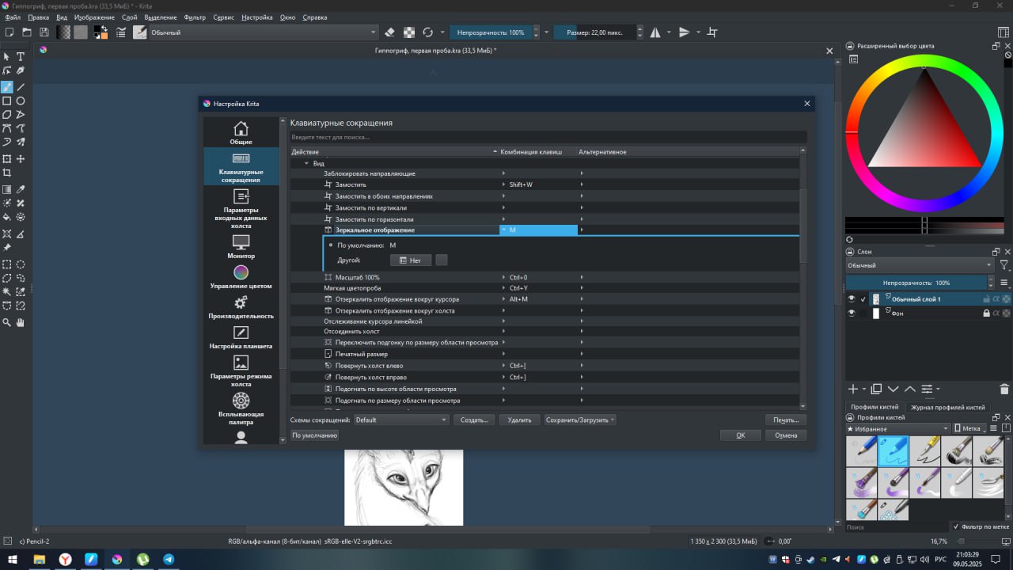Hide the Обычный слой 1 layer
Screen dimensions: 1013x570
pyautogui.click(x=852, y=299)
